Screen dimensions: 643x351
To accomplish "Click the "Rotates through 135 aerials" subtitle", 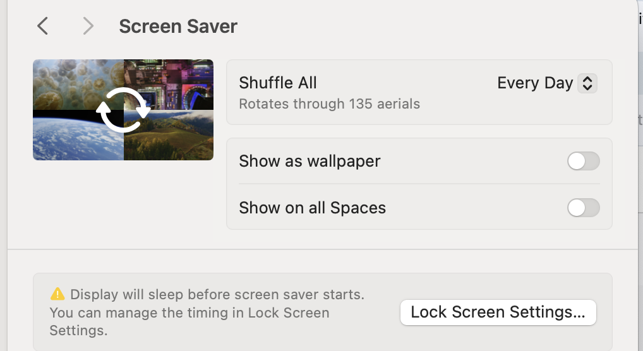I will point(329,104).
